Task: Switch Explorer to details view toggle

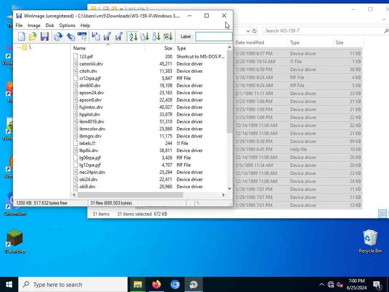Action: click(x=383, y=214)
